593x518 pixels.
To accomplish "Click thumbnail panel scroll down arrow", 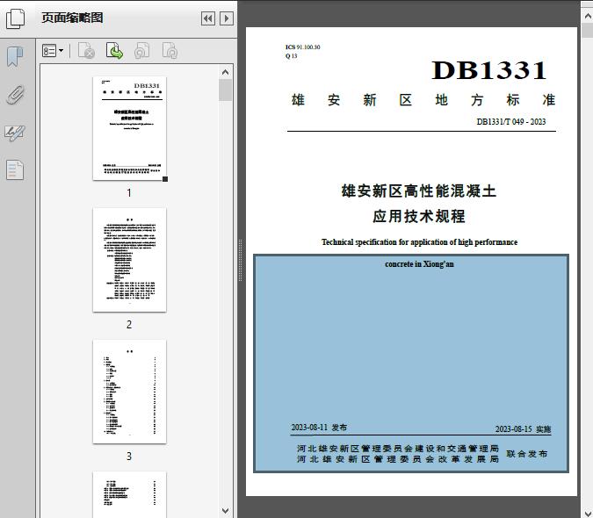I will point(226,511).
